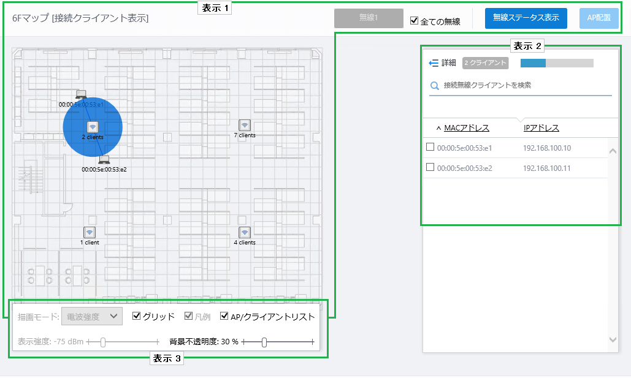631x378 pixels.
Task: Click the AP配置 button
Action: [x=598, y=18]
